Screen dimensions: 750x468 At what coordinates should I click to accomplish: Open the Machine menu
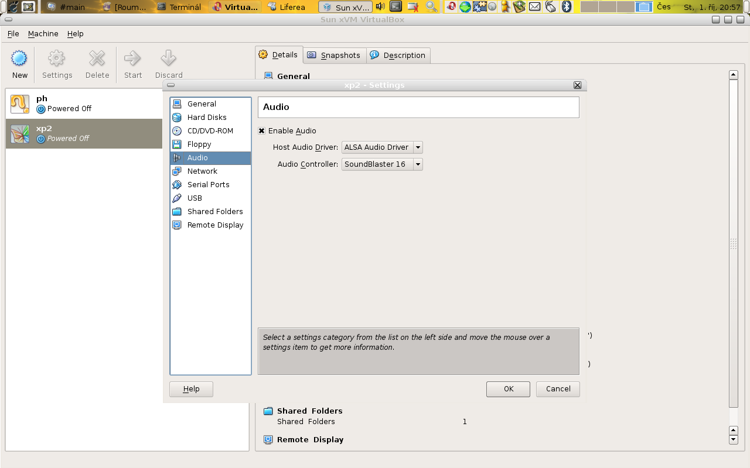43,34
